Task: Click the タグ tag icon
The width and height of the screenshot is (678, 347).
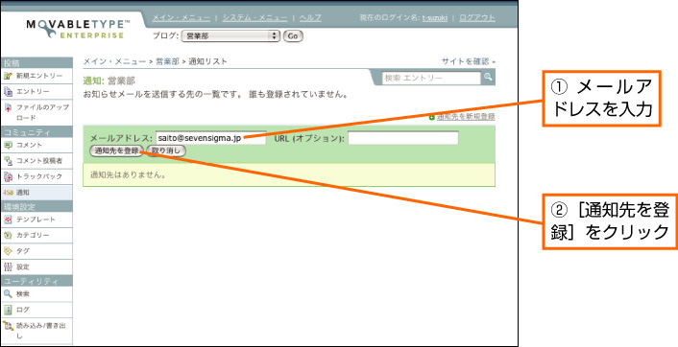Action: coord(8,251)
